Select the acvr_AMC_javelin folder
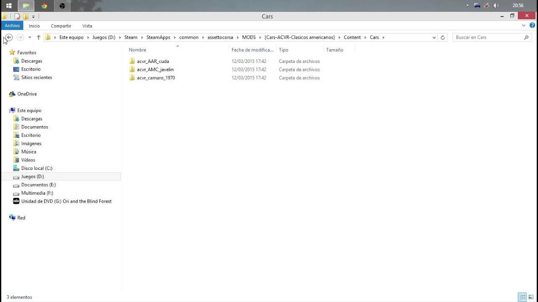 point(155,70)
